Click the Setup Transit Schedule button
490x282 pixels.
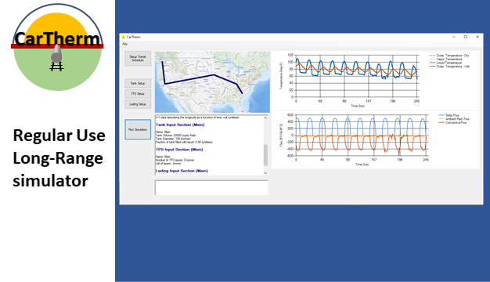click(x=138, y=59)
